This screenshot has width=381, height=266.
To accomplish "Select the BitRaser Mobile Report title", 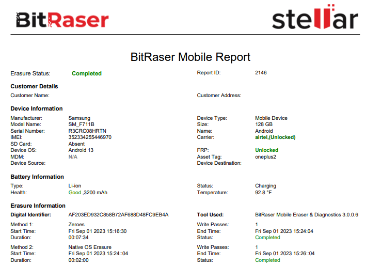I will 190,57.
